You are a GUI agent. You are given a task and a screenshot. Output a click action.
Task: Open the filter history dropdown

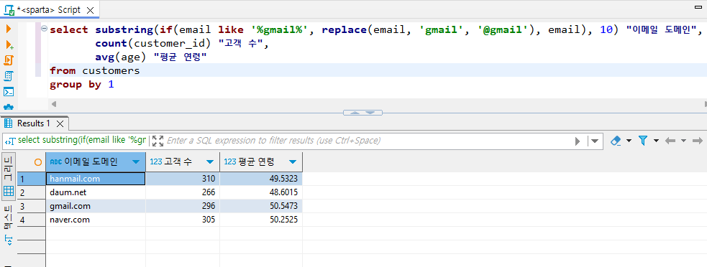(x=594, y=141)
